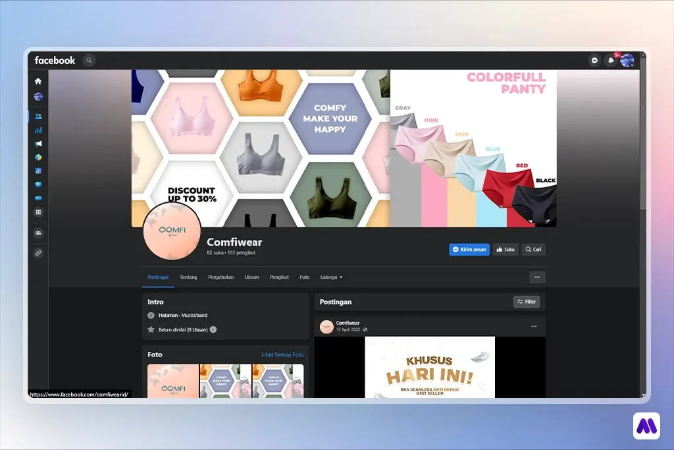Click the scrollbar down arrow
Screen dimensions: 674x450
643,395
